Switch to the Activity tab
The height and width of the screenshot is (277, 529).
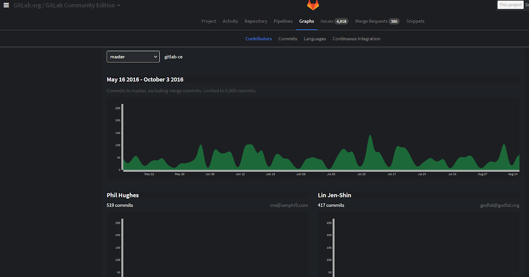pyautogui.click(x=230, y=21)
